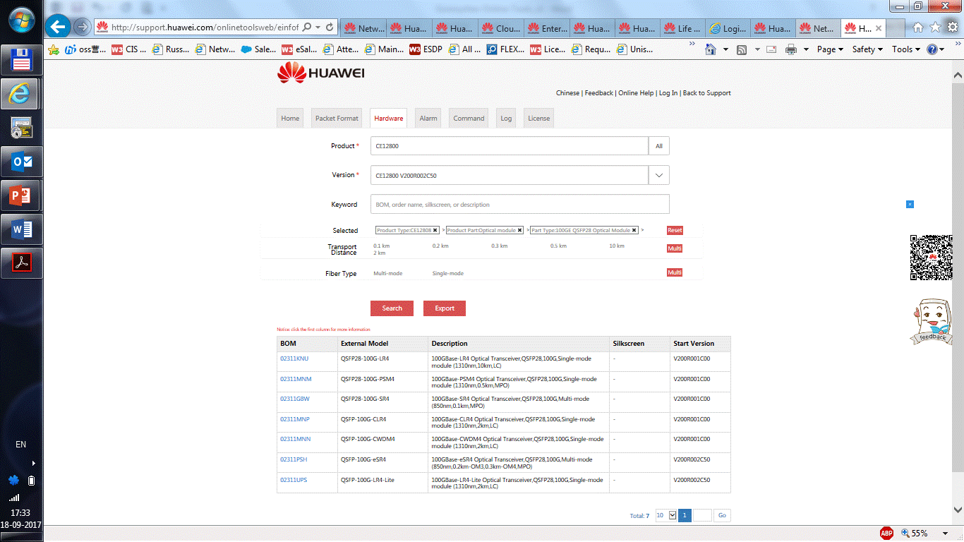Switch to the Alarm tab

[428, 118]
